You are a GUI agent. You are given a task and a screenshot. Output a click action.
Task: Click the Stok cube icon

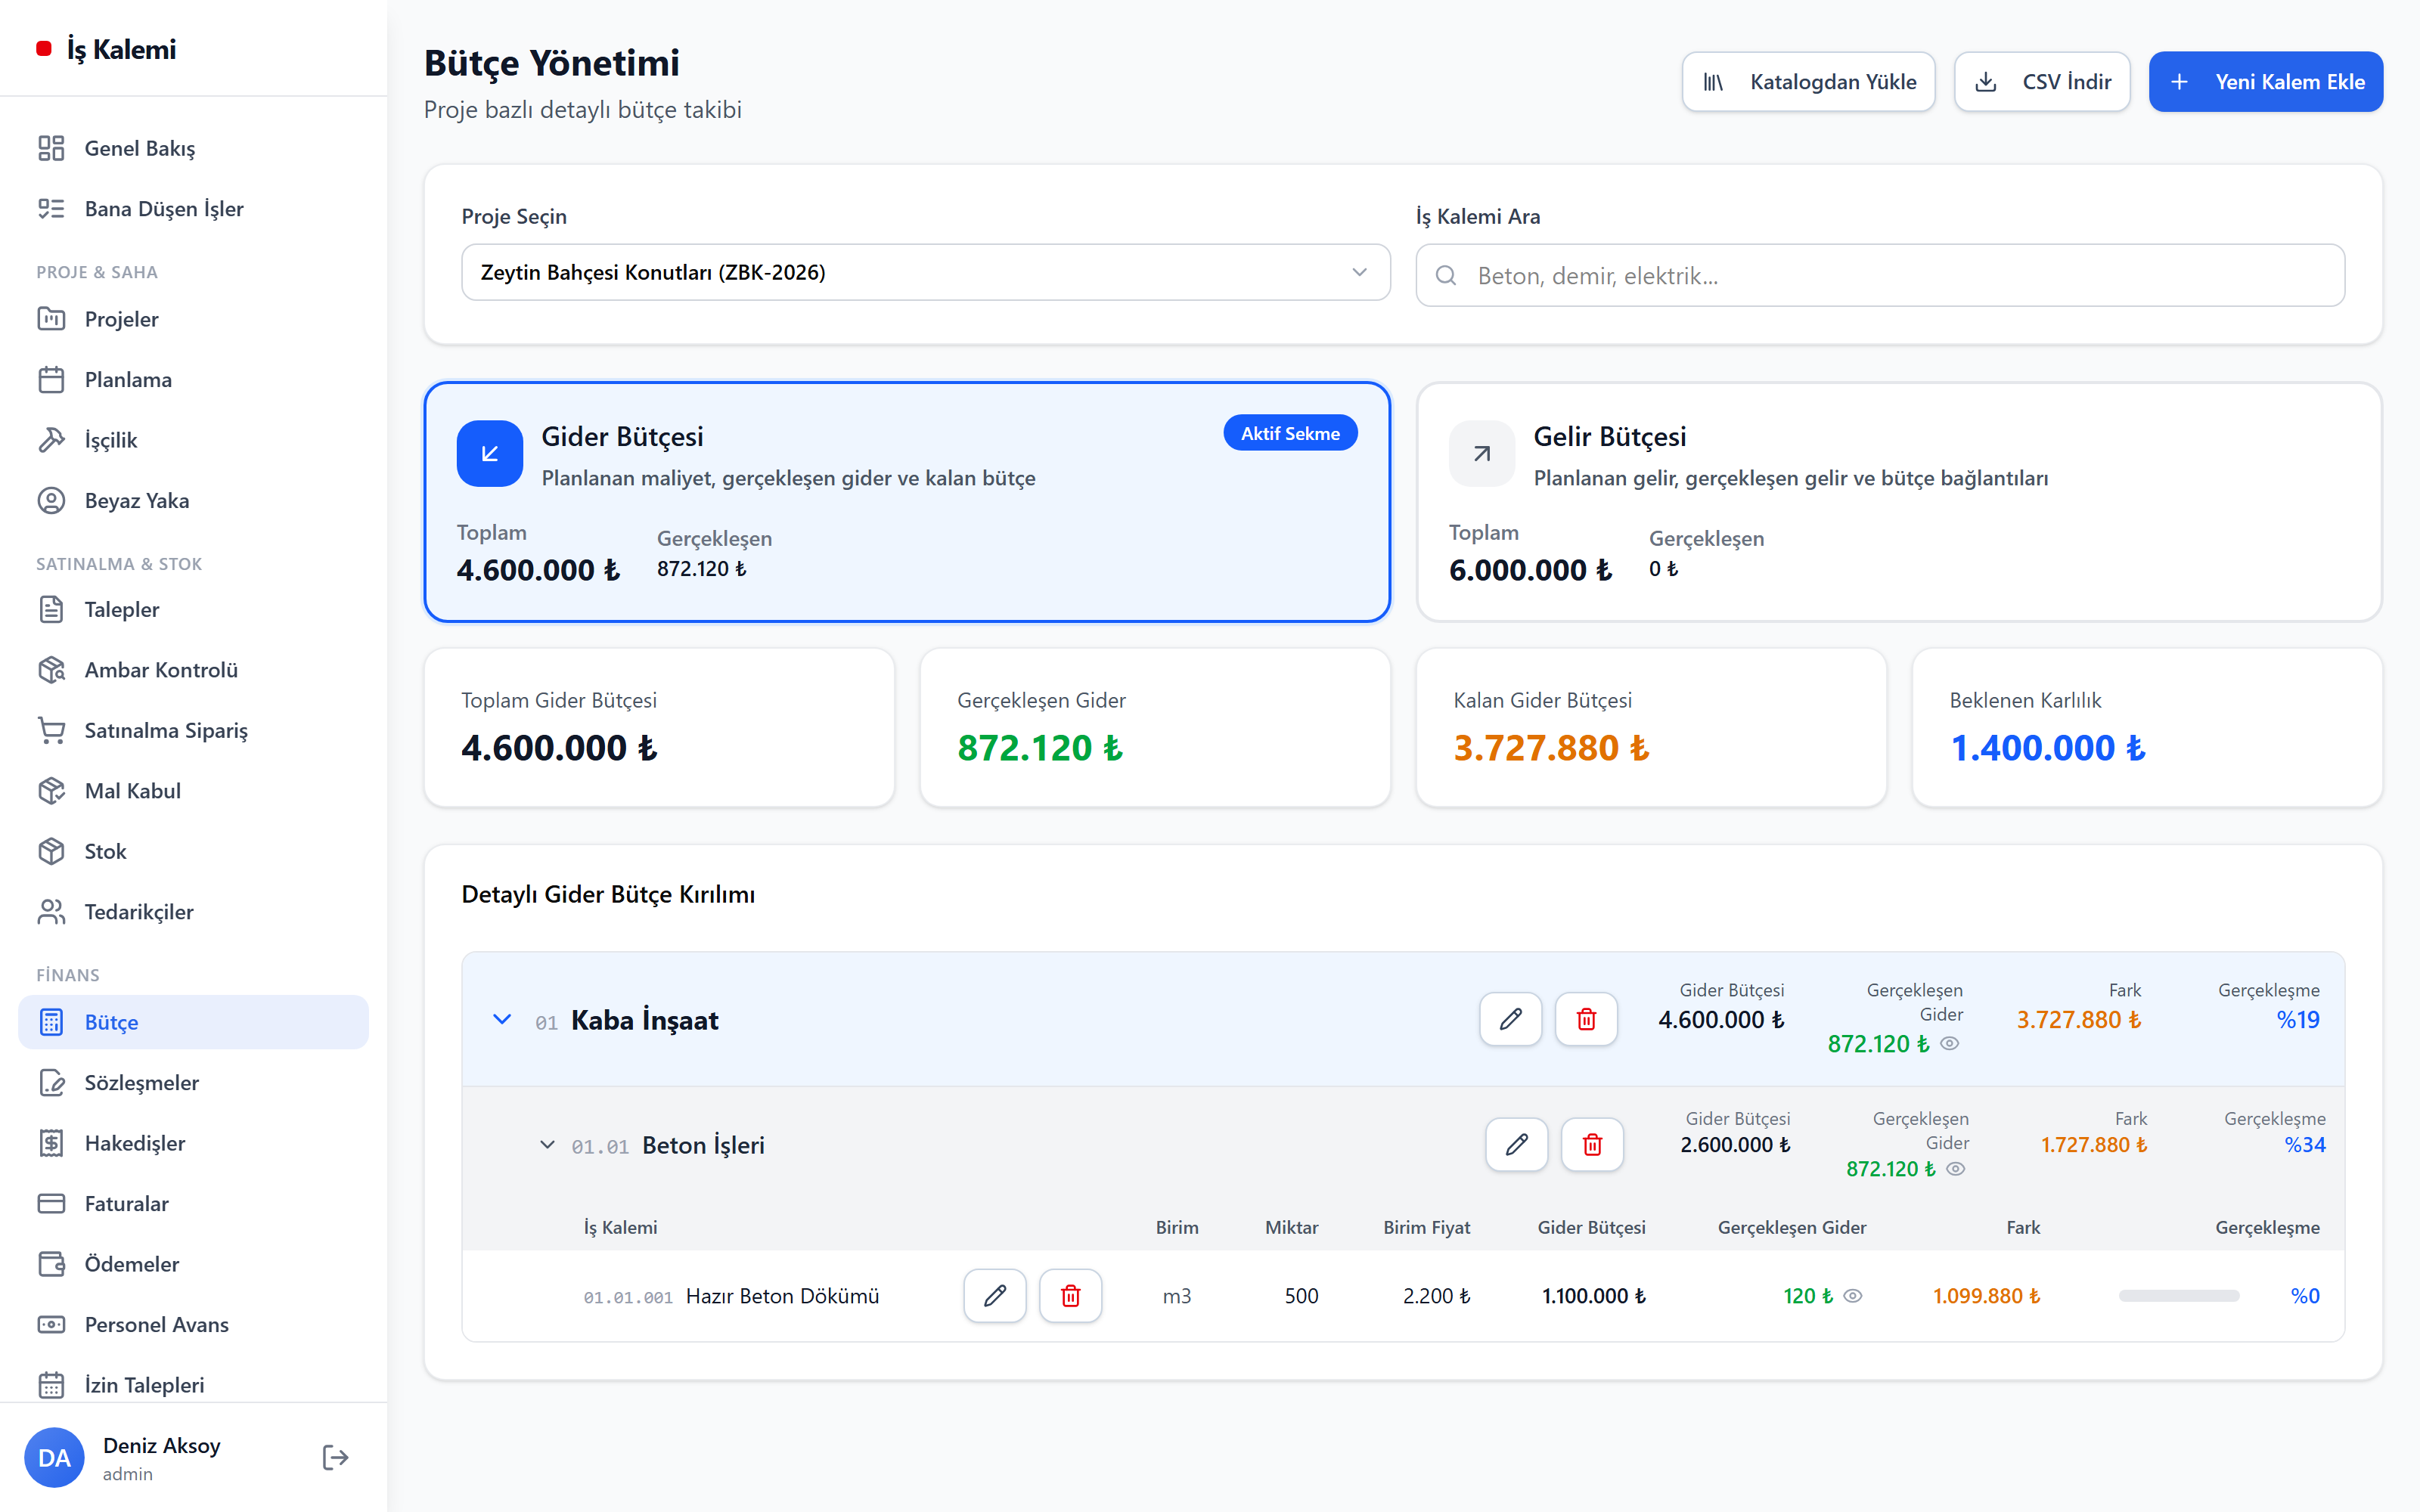point(51,851)
